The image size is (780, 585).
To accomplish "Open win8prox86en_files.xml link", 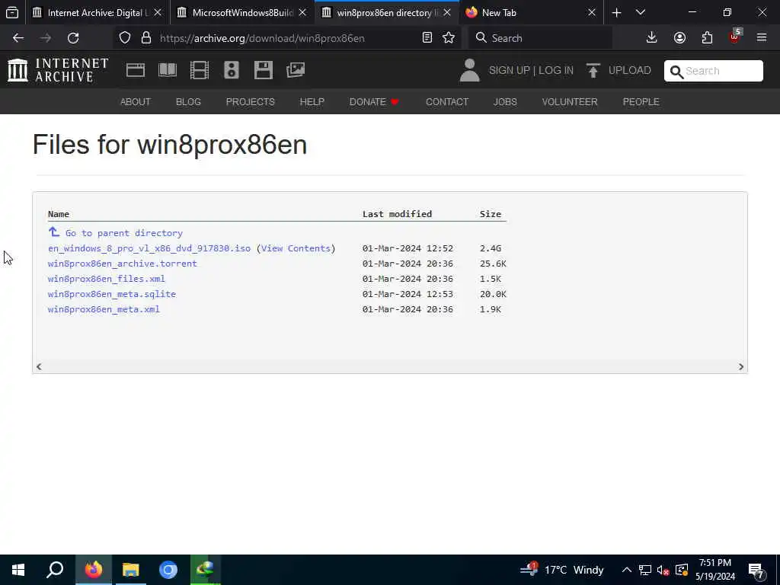I will click(107, 279).
